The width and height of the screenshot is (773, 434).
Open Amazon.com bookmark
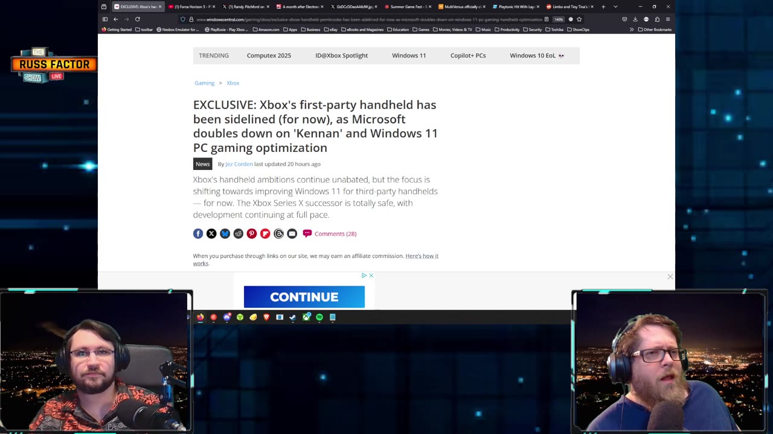(x=266, y=30)
